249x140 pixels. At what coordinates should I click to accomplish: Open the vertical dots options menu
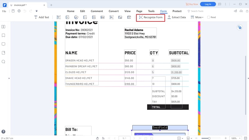(x=225, y=4)
